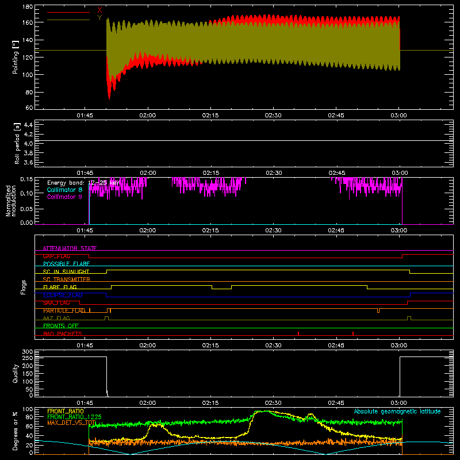Select the SAA_FLAG label

click(x=56, y=302)
